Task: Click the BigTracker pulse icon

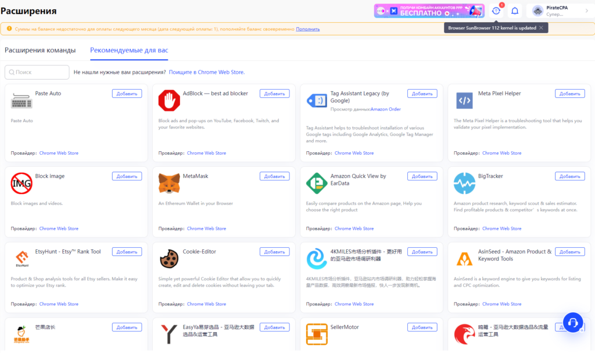Action: 464,183
